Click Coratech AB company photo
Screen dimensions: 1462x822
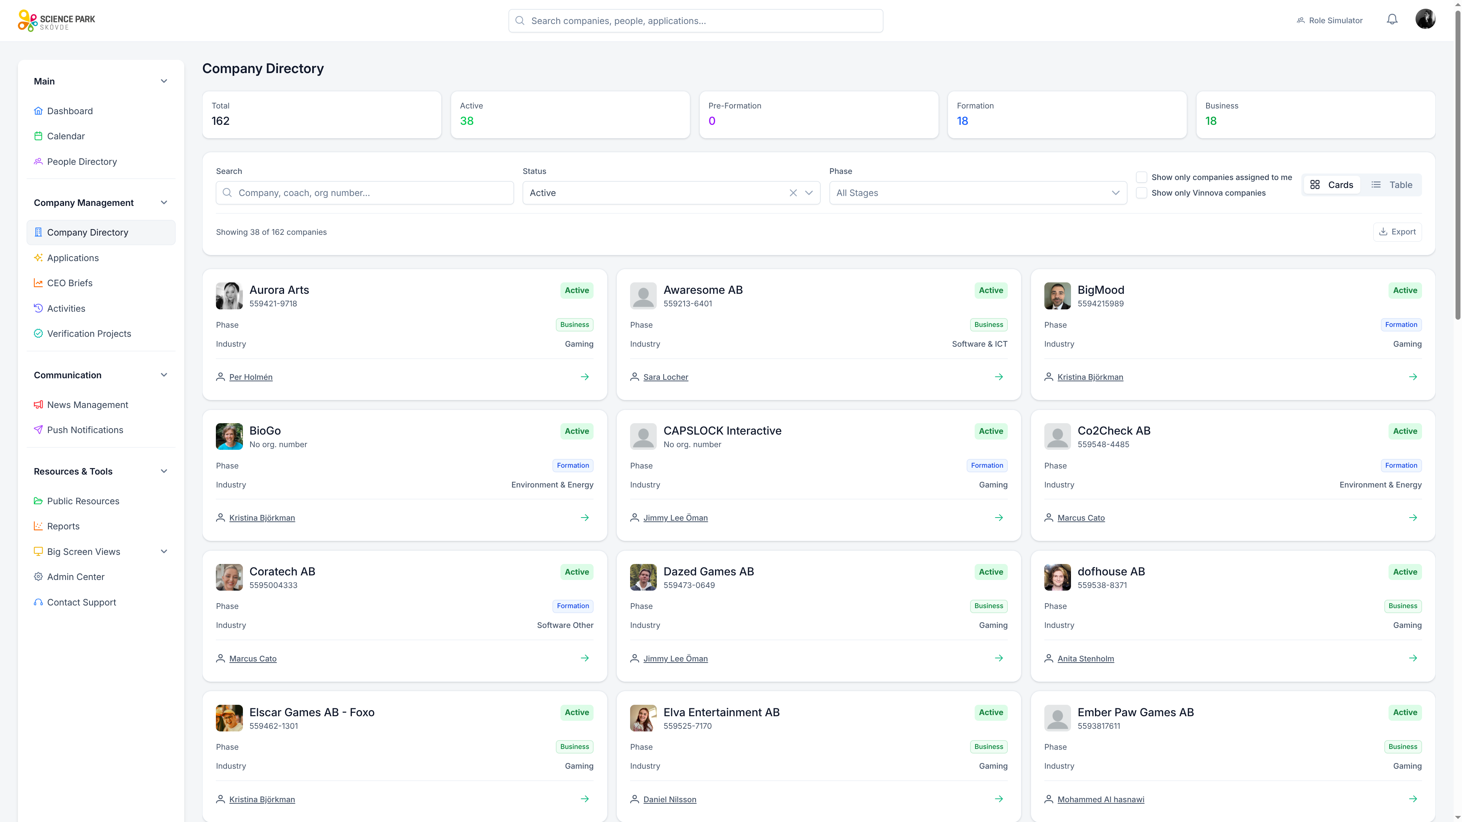[x=229, y=577]
